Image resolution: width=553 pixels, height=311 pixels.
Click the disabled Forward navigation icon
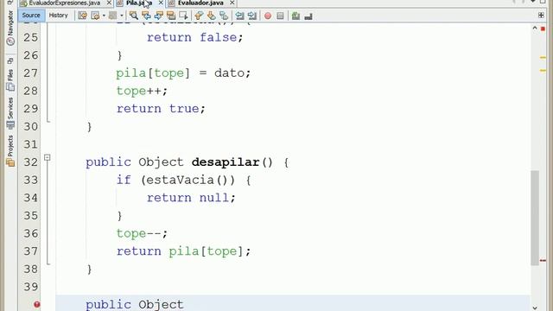point(113,16)
